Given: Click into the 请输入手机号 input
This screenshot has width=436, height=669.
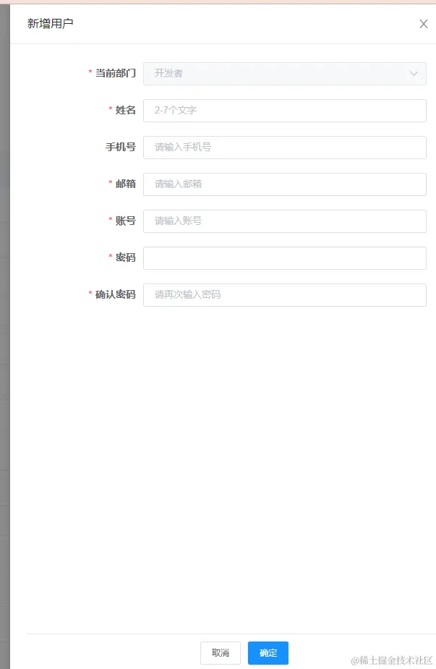Looking at the screenshot, I should click(285, 148).
